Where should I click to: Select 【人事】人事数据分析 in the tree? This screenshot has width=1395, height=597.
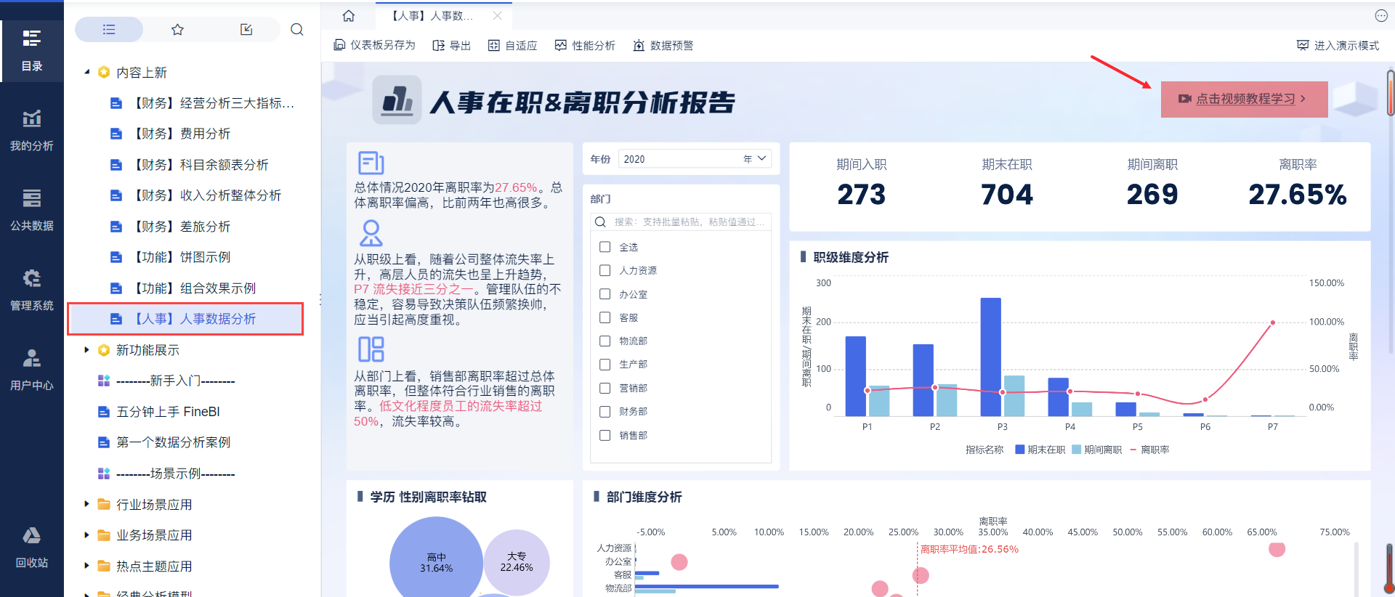185,319
